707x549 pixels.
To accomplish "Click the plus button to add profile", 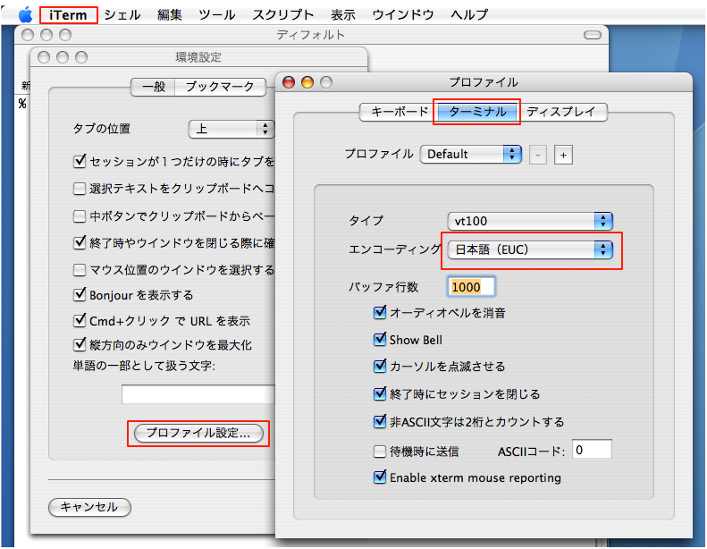I will coord(563,156).
